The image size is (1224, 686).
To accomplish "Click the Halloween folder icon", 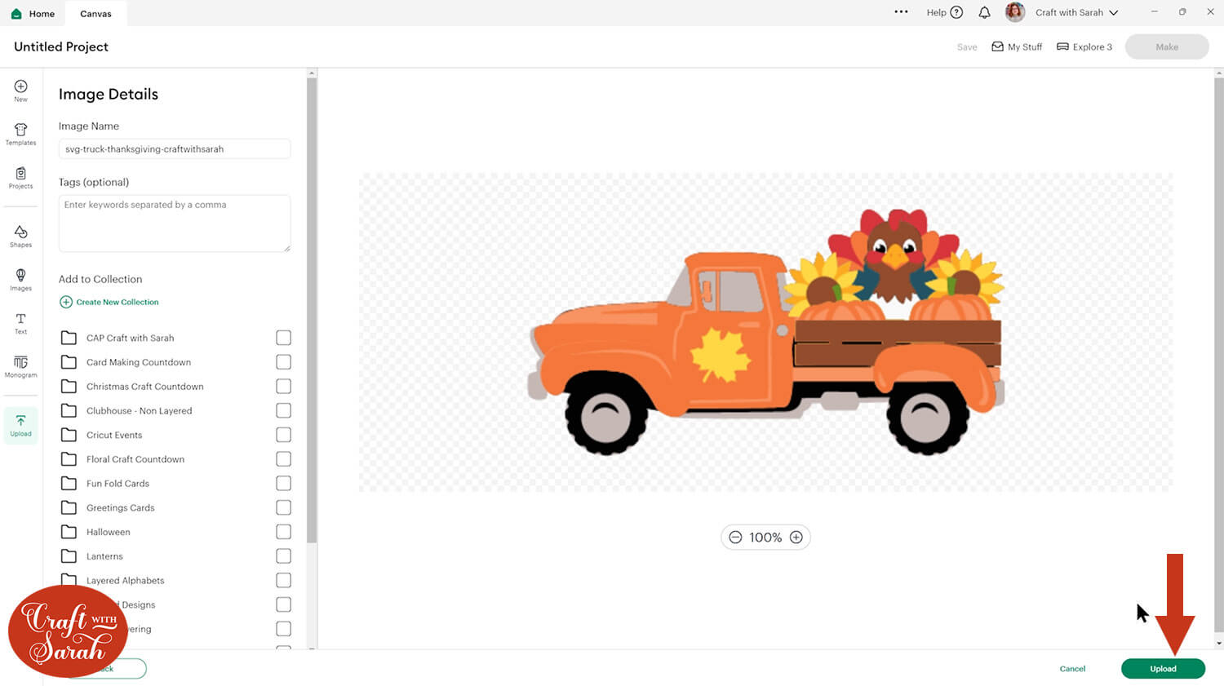I will point(69,532).
